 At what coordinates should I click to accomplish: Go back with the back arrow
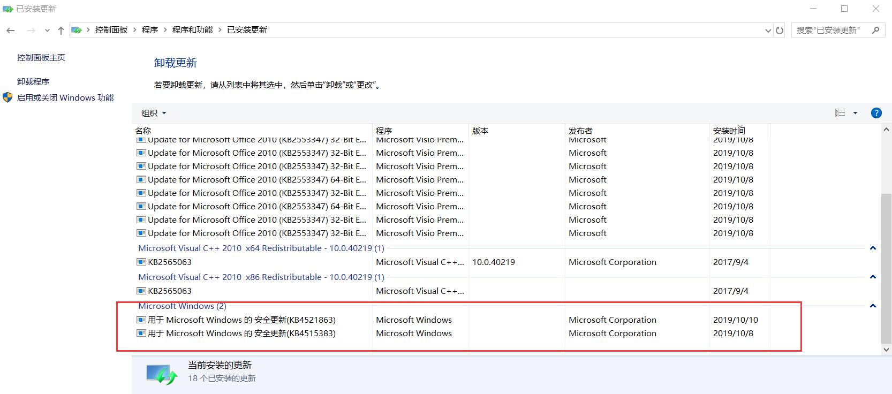[x=11, y=31]
